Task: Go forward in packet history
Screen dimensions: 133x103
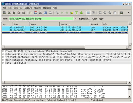Action: [x=67, y=13]
